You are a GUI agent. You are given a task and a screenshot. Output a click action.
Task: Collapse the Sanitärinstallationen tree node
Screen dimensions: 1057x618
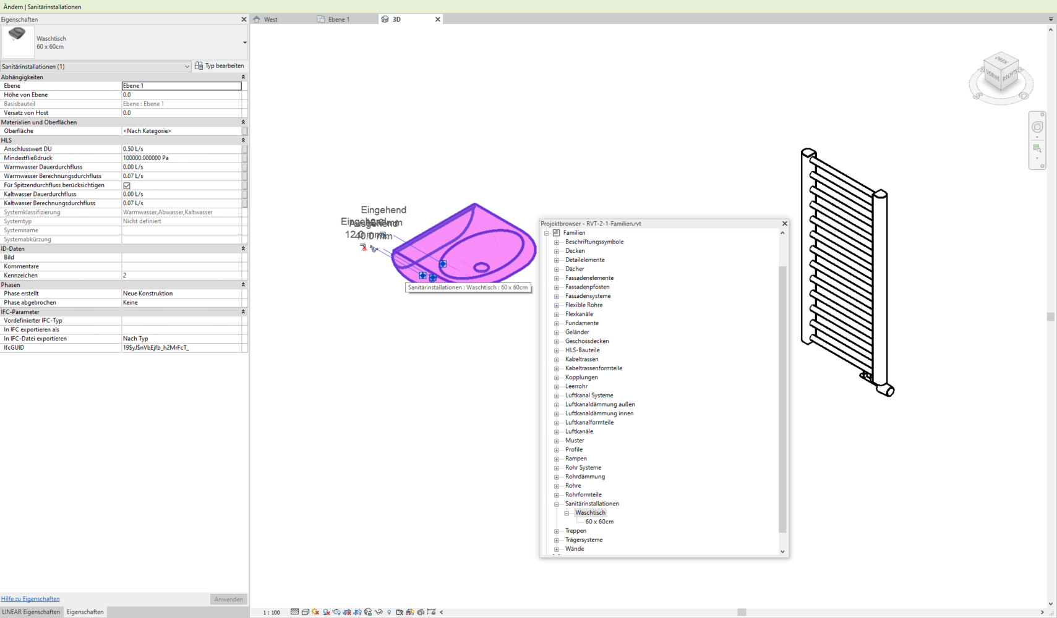pyautogui.click(x=557, y=504)
